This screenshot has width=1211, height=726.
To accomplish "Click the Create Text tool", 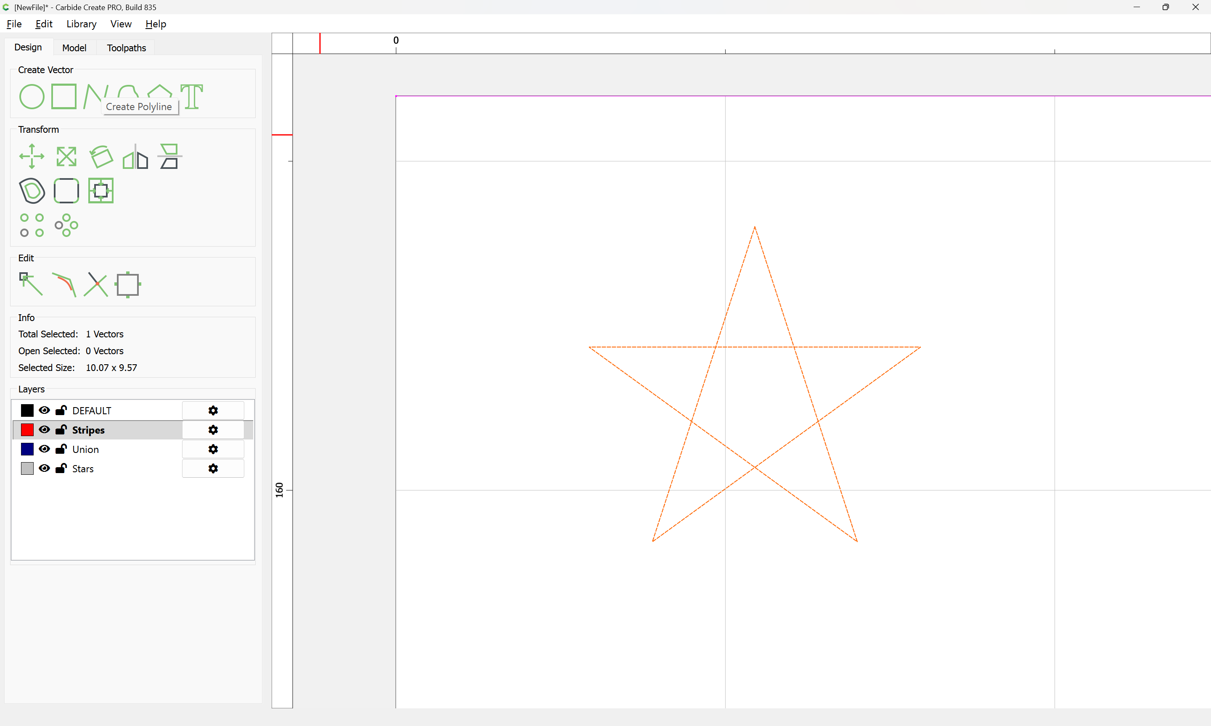I will tap(191, 96).
